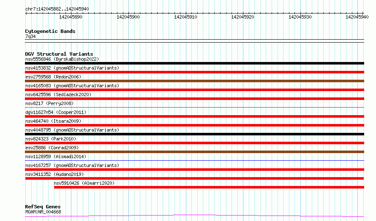This screenshot has height=221, width=376.
Task: Click ruler position 142045940
Action: (357, 17)
